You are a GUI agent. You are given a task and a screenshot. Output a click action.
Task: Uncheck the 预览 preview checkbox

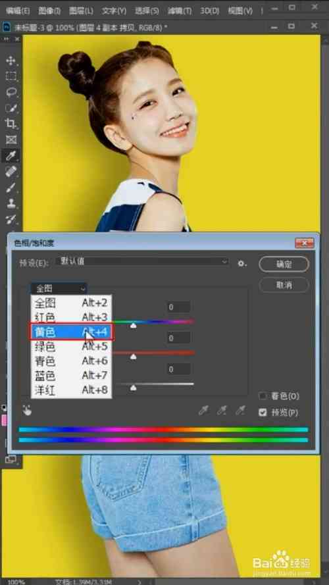(x=263, y=412)
